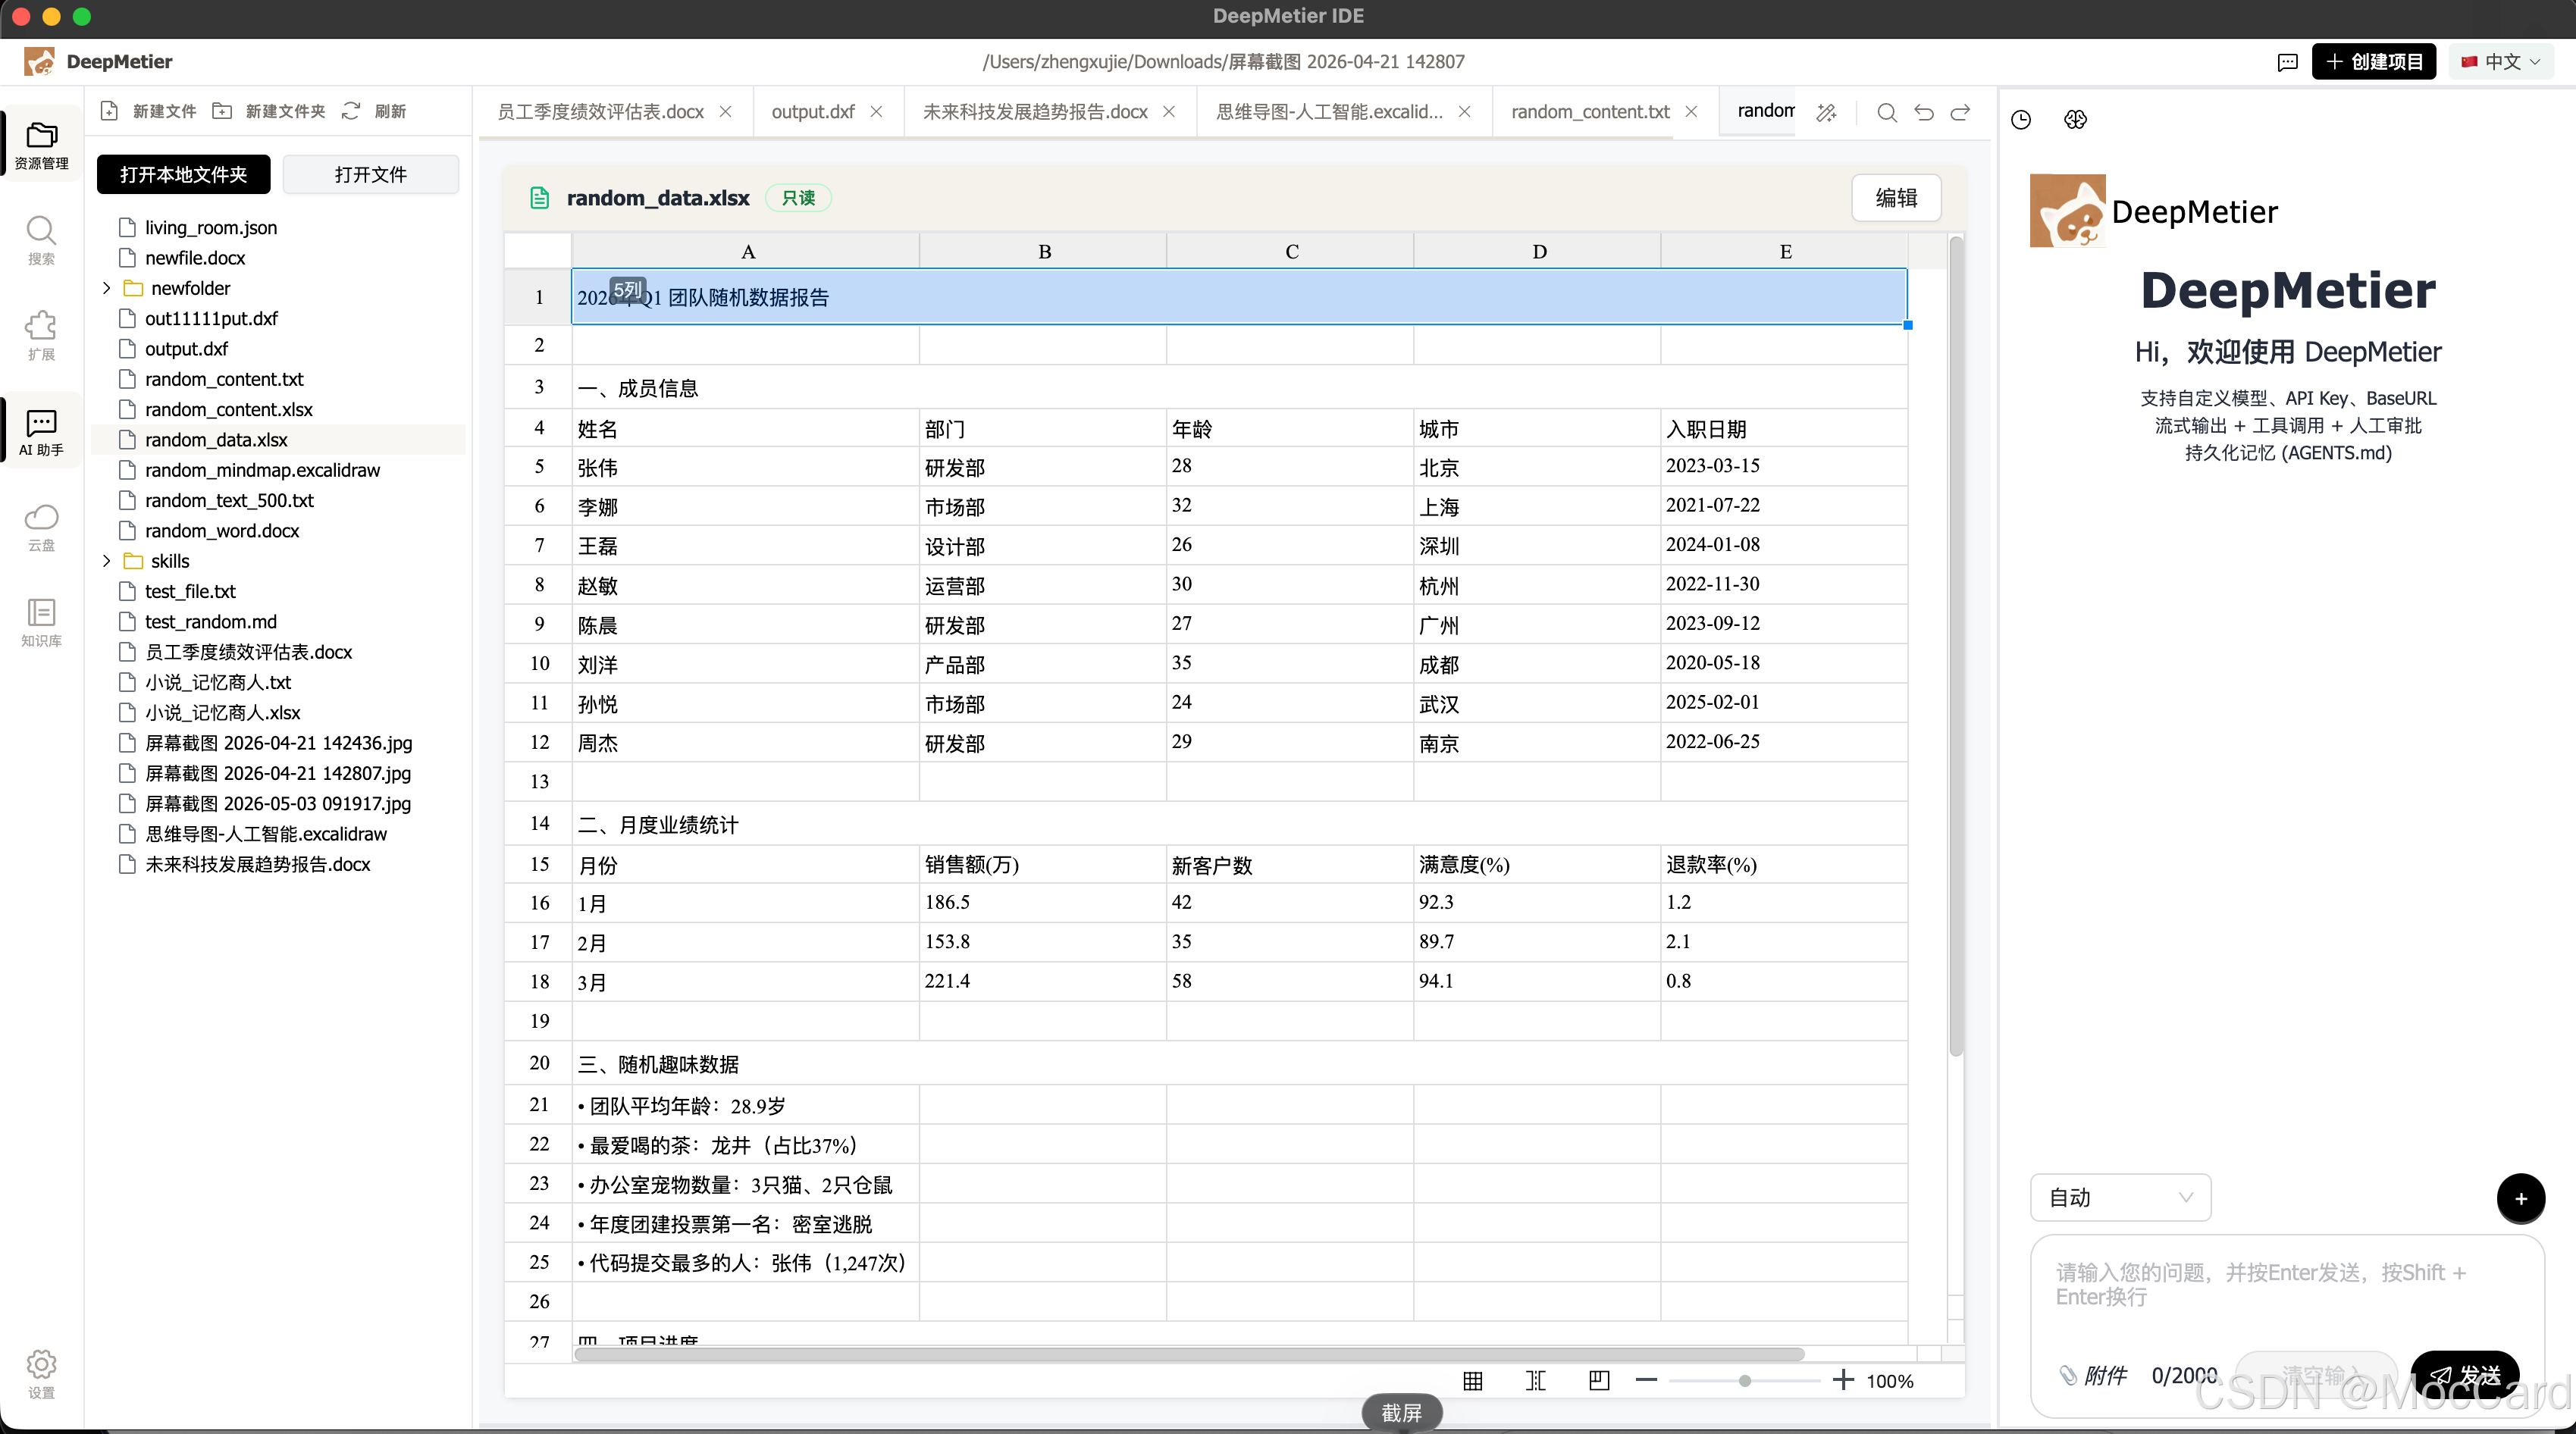Close the 思维导图-人工智能.excalidraw tab
Screen dimensions: 2576x1434
pos(1464,112)
